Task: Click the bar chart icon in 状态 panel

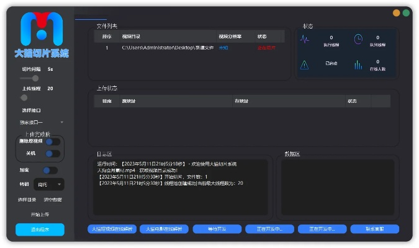Action: coord(358,64)
